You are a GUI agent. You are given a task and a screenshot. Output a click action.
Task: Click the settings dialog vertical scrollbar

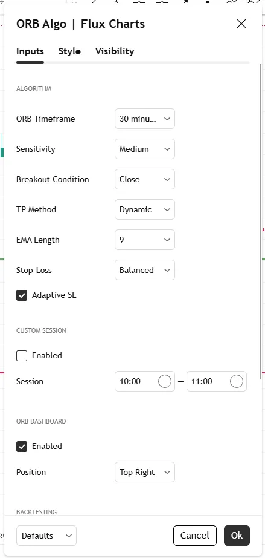(261, 221)
